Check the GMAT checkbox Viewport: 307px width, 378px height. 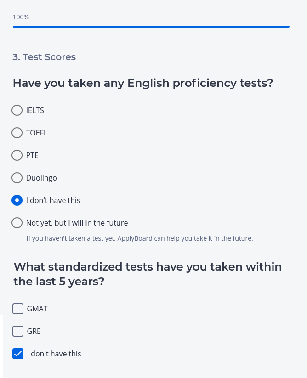pyautogui.click(x=18, y=309)
